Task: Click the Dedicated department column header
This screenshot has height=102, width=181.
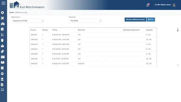Action: point(131,30)
